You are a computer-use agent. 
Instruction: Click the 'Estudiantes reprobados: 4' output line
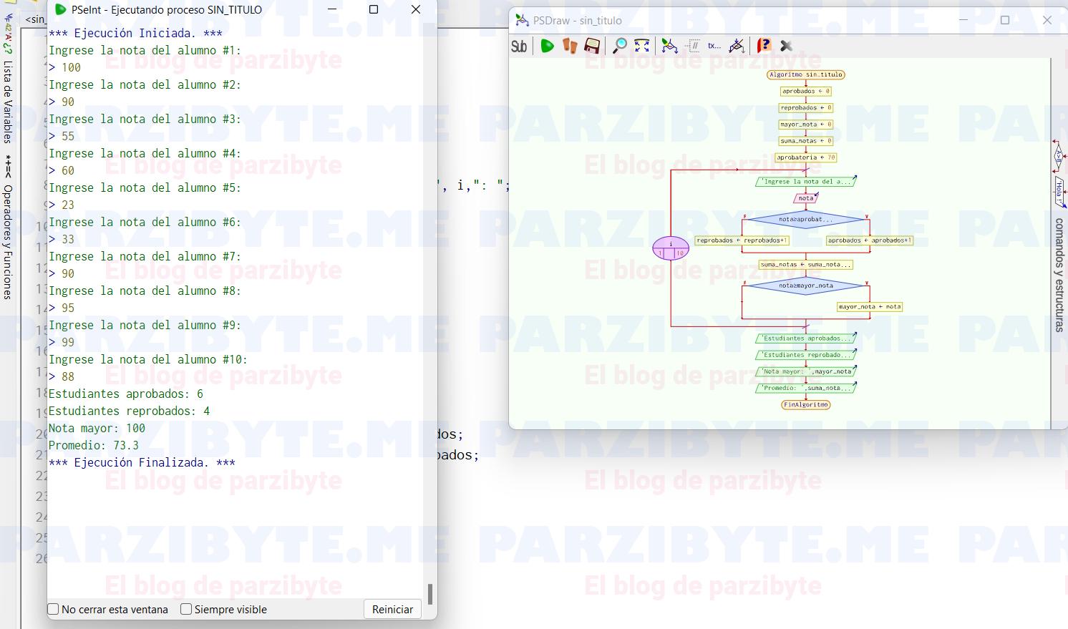[x=129, y=411]
